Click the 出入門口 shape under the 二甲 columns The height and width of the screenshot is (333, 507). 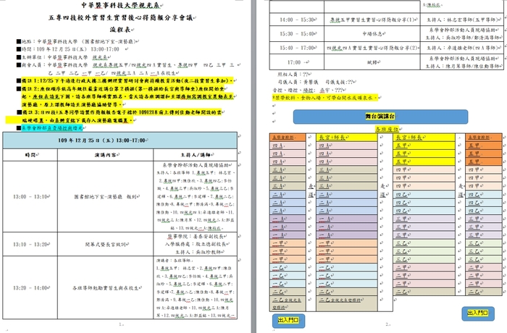[478, 313]
